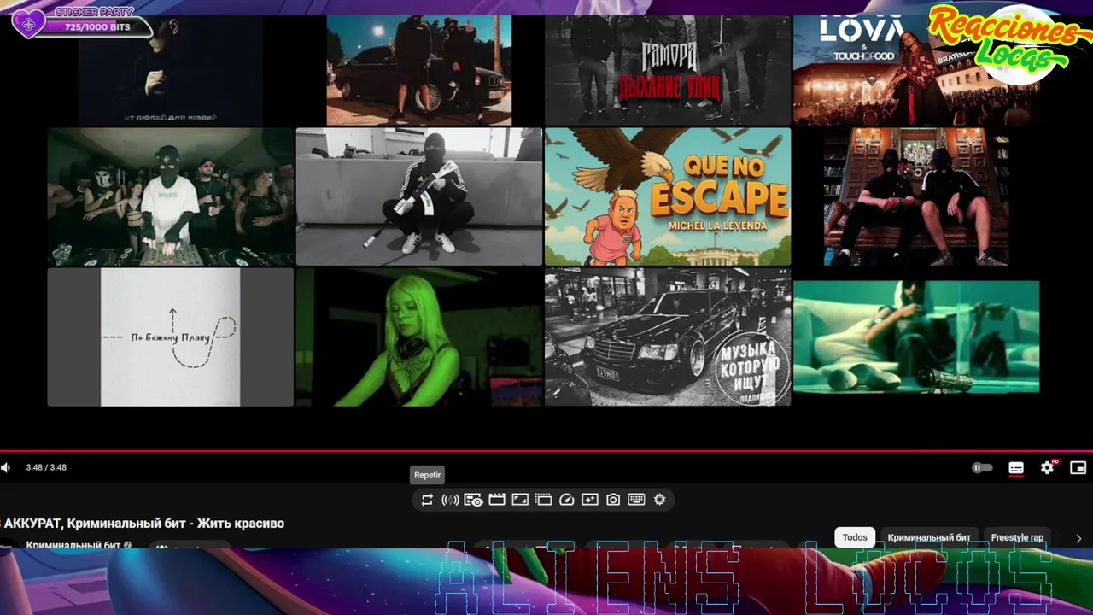Image resolution: width=1093 pixels, height=615 pixels.
Task: Click the dotted-frame window icon in the toolbar
Action: [543, 500]
